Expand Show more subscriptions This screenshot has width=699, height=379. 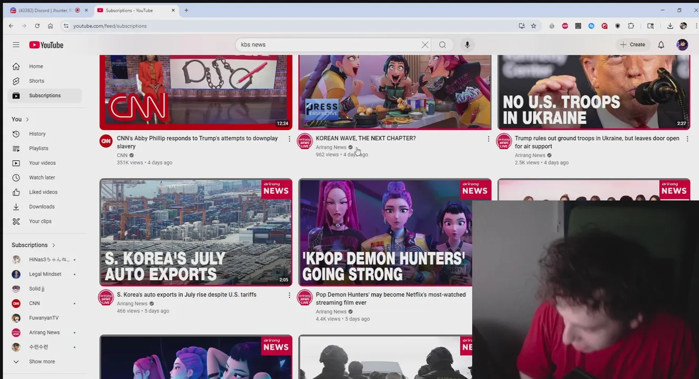[x=42, y=362]
